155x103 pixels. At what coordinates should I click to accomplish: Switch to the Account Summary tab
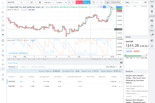coord(38,67)
